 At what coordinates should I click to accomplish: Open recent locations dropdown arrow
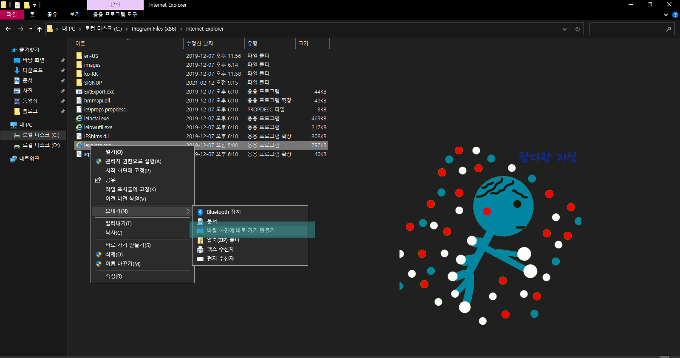31,29
